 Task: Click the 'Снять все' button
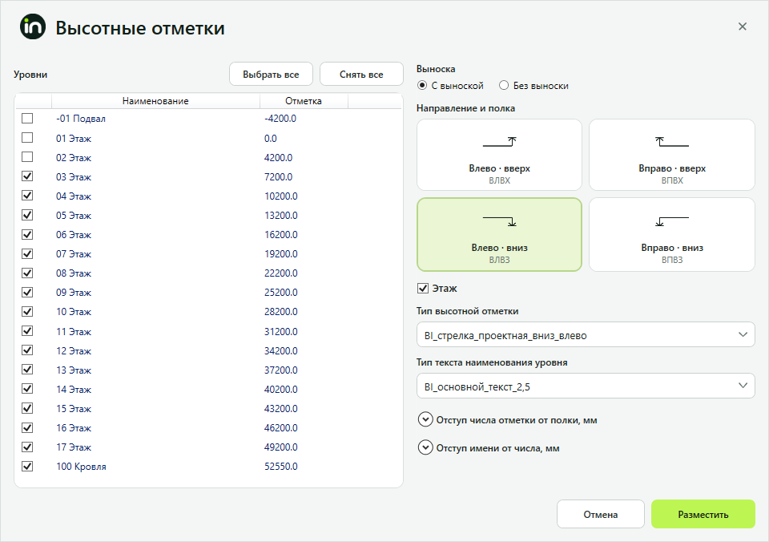361,74
